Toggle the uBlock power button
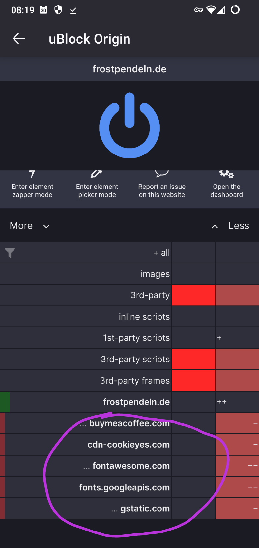The image size is (259, 548). tap(129, 125)
